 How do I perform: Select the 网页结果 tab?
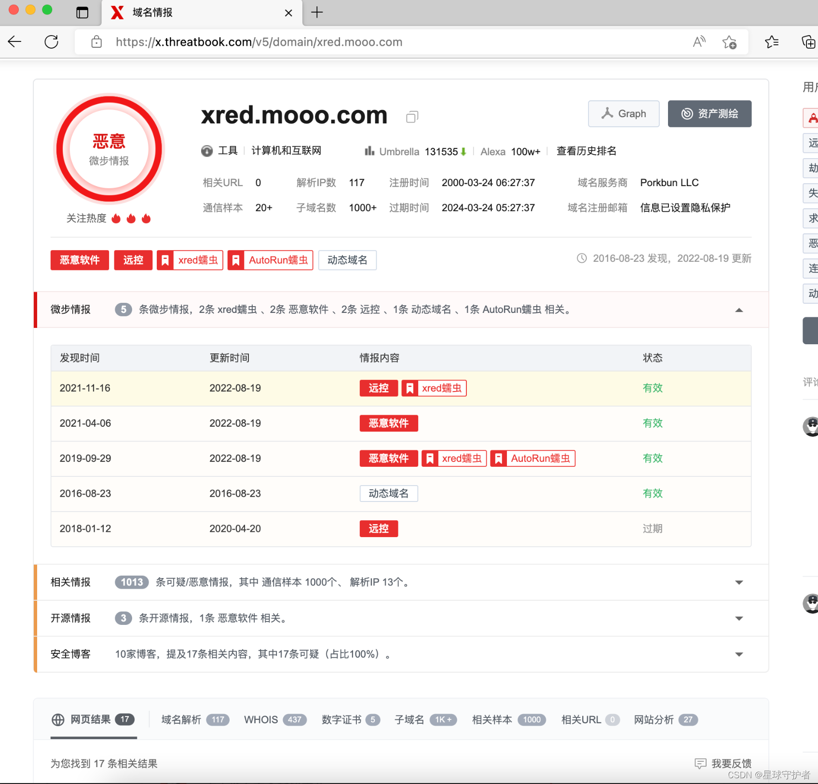point(94,720)
